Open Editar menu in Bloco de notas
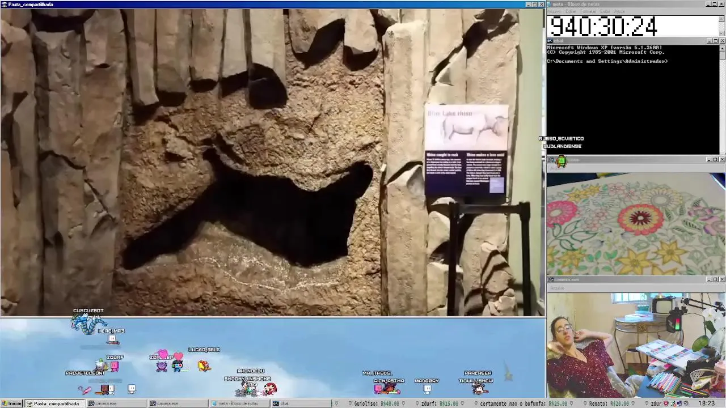This screenshot has width=726, height=408. pos(570,11)
